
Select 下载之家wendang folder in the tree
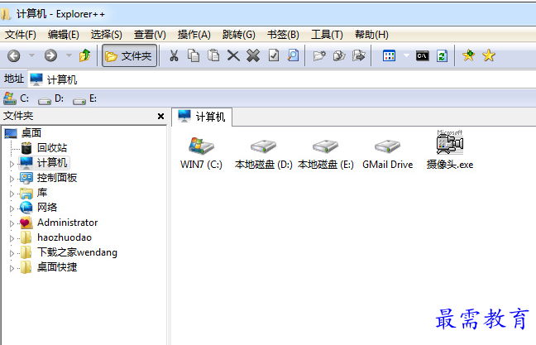(x=69, y=252)
